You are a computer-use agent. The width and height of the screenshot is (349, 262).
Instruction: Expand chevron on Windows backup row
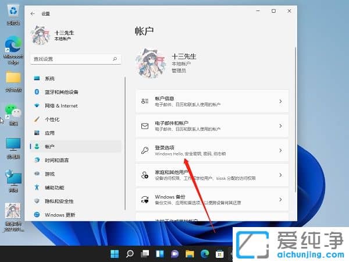(x=280, y=199)
